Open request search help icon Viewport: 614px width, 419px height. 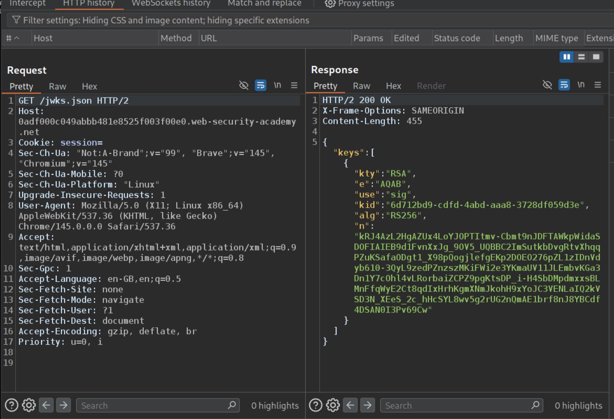coord(11,405)
